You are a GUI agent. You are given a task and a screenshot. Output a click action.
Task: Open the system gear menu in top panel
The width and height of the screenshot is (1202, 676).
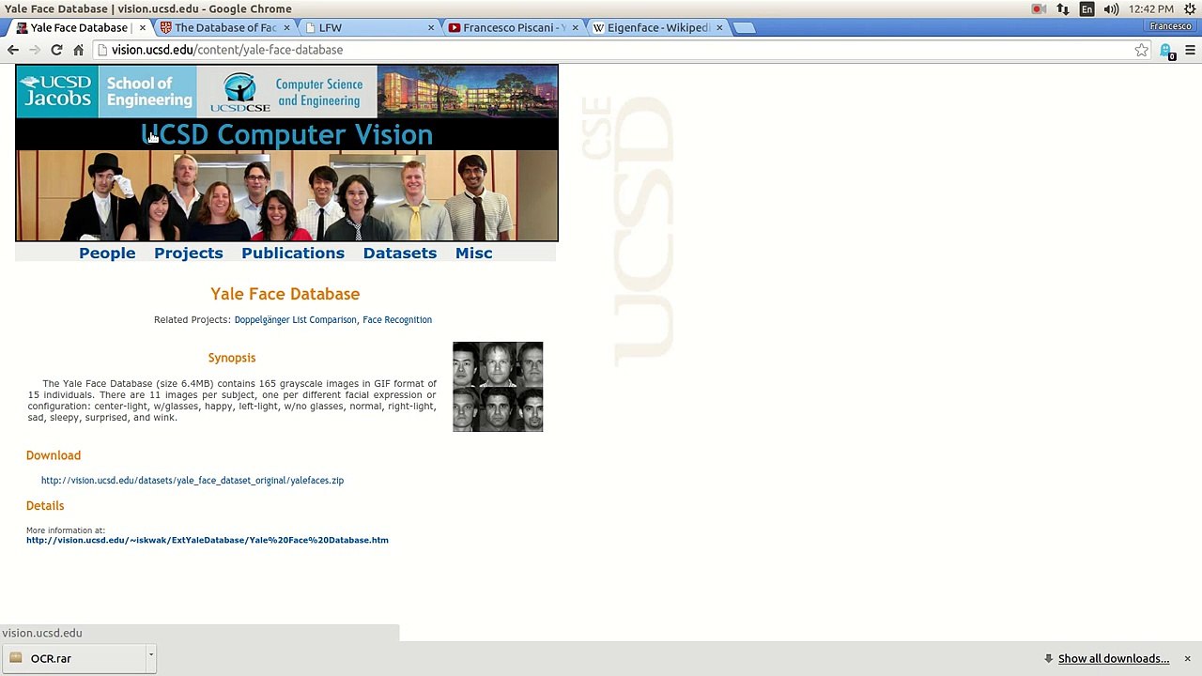point(1190,9)
